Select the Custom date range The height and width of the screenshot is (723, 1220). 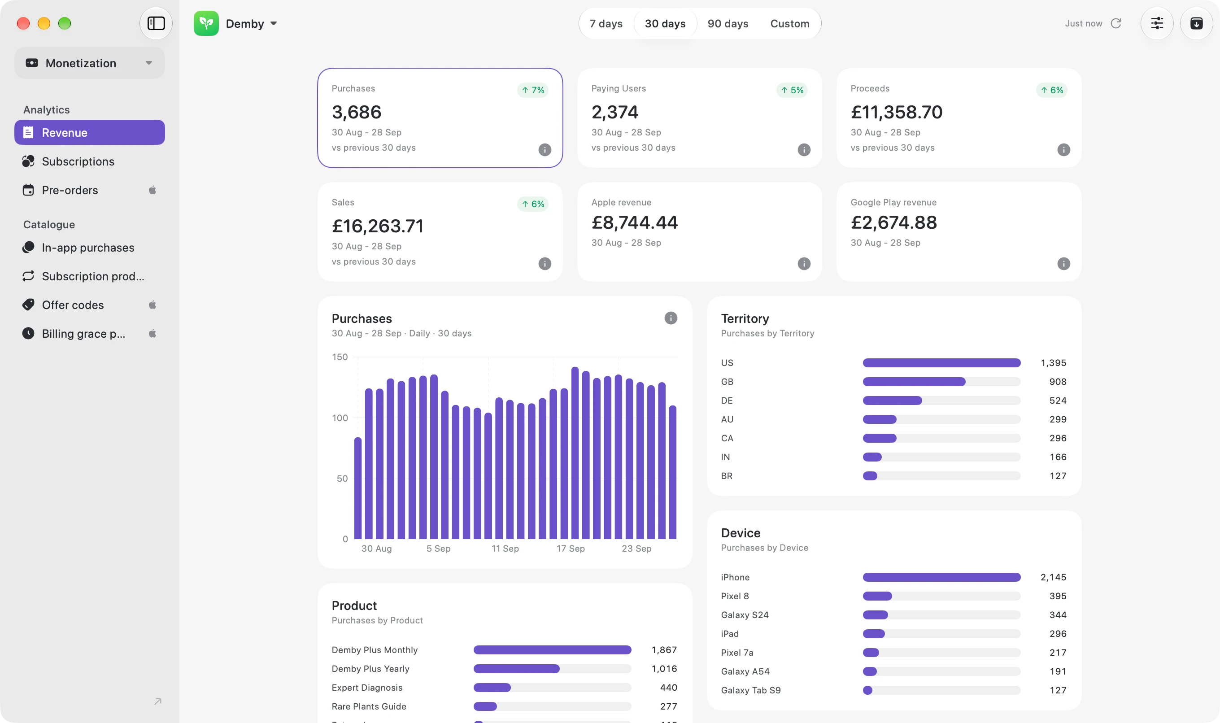(x=789, y=23)
